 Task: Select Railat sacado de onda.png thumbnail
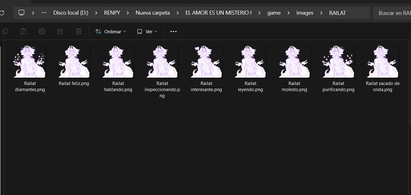point(383,62)
